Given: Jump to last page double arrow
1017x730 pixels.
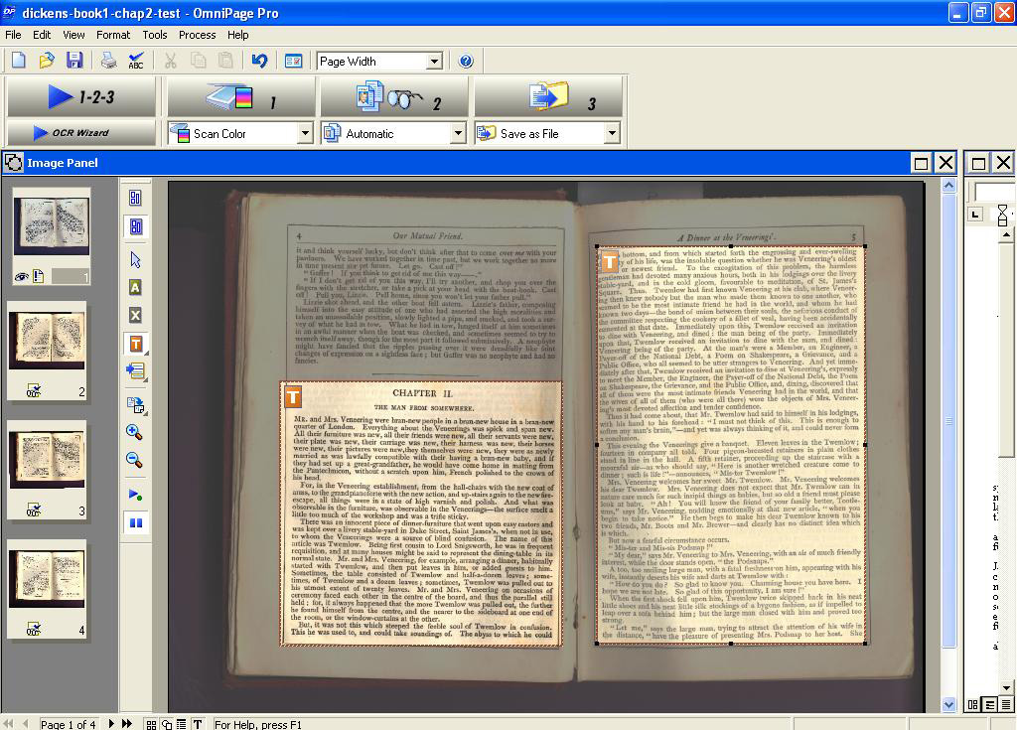Looking at the screenshot, I should [127, 723].
